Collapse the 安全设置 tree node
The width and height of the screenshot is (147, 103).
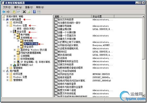(11, 32)
